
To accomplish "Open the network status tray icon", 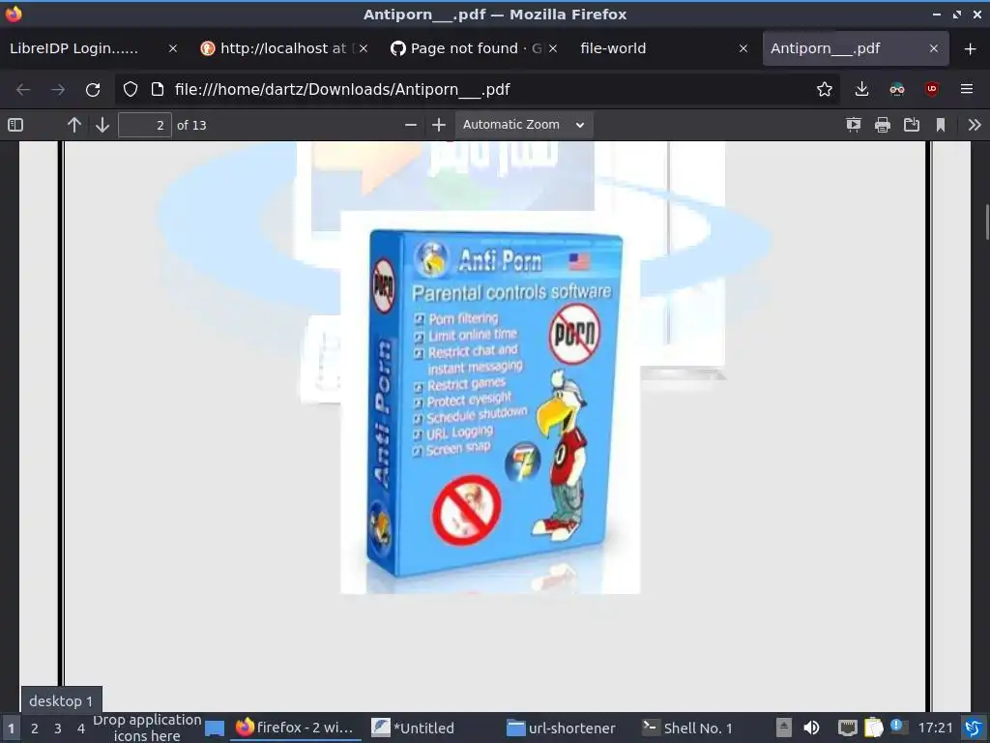I will pyautogui.click(x=847, y=728).
